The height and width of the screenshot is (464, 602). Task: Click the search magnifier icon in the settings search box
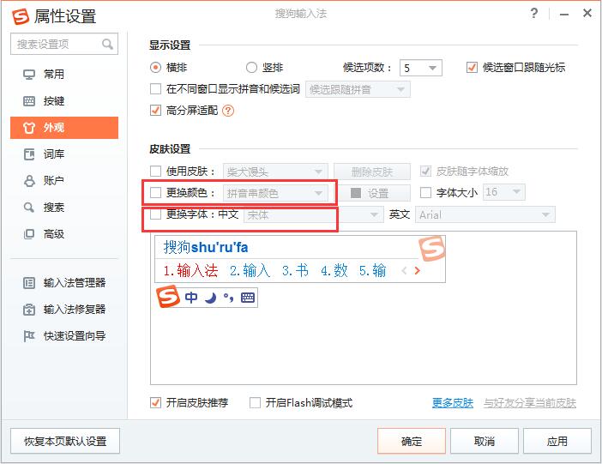pyautogui.click(x=107, y=45)
